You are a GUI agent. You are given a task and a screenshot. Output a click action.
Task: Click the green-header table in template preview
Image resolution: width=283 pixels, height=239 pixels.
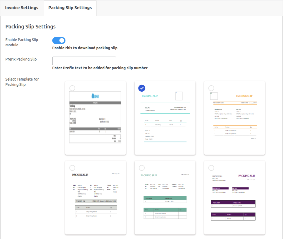click(x=165, y=213)
